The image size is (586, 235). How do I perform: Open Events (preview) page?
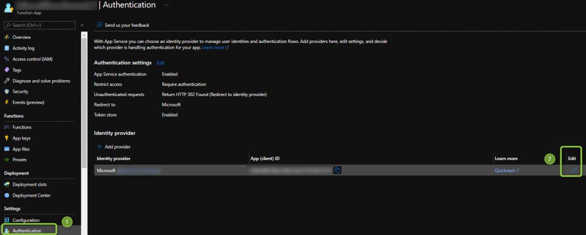coord(28,102)
